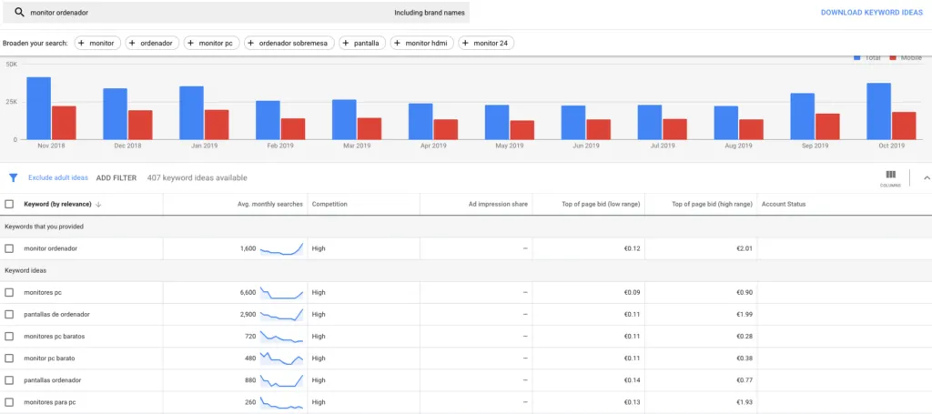
Task: Check the 'monitor ordenador' row checkbox
Action: coord(9,248)
